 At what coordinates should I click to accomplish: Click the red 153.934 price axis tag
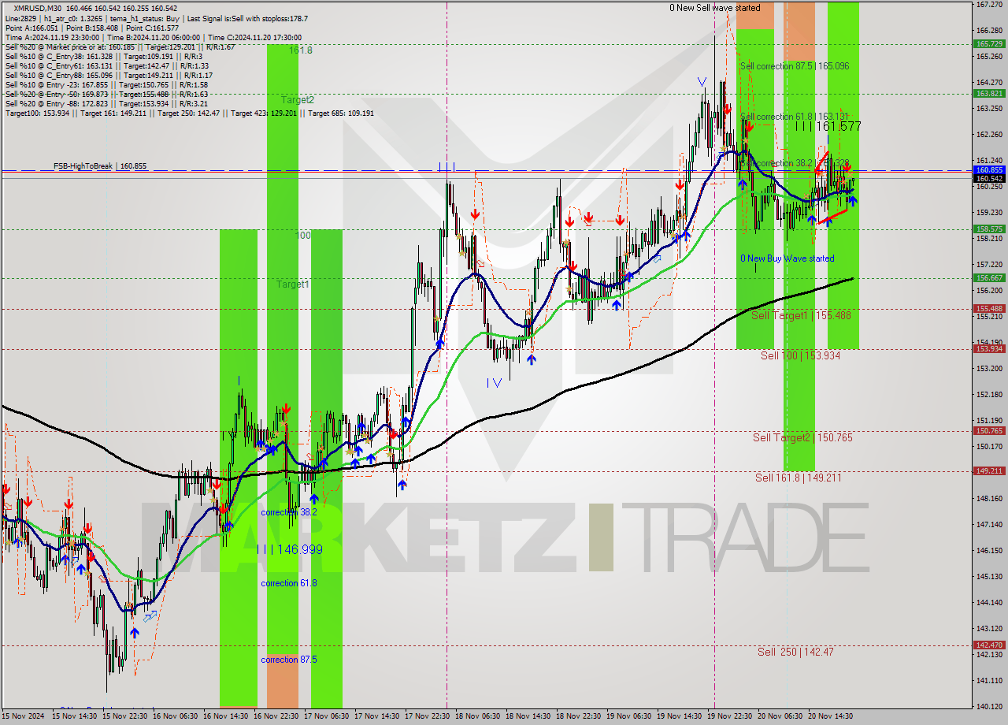[x=989, y=349]
